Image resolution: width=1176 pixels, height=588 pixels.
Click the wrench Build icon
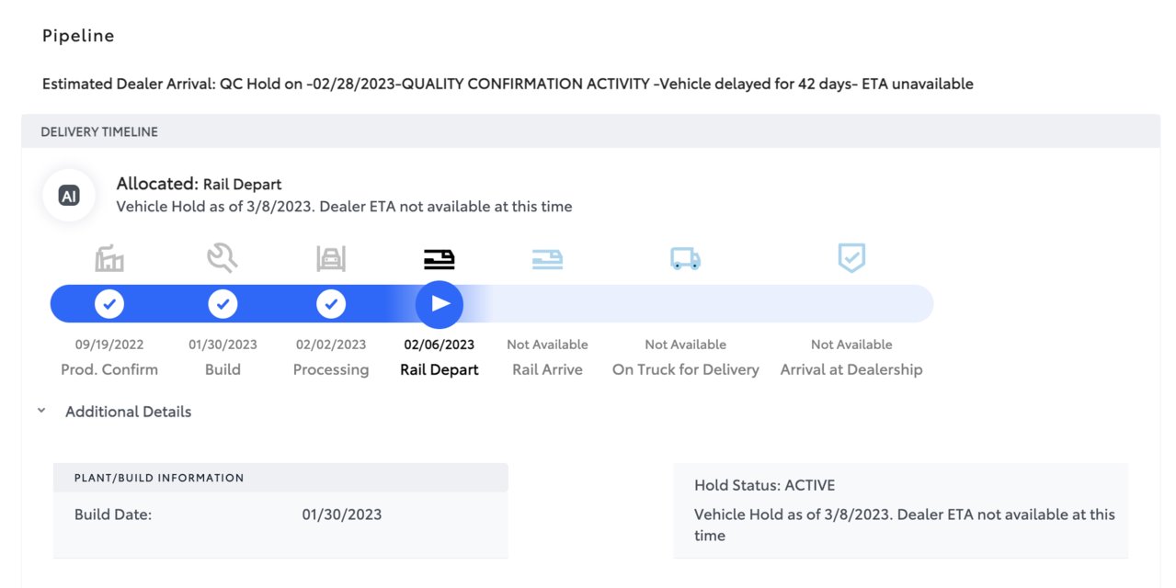pos(223,259)
